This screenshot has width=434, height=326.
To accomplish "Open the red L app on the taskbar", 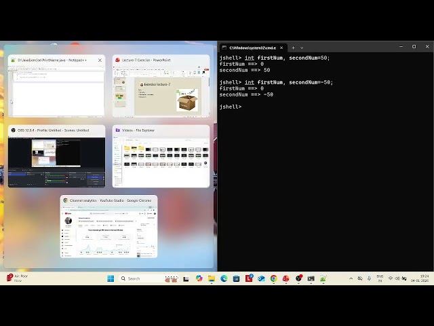I will click(x=249, y=278).
